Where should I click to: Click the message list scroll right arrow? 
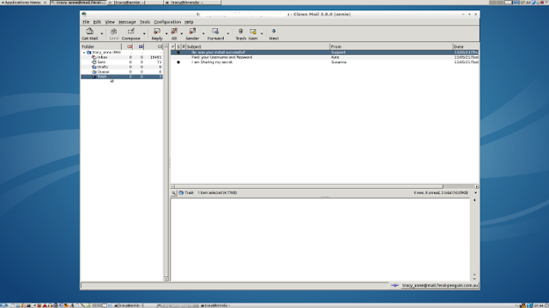click(x=477, y=187)
